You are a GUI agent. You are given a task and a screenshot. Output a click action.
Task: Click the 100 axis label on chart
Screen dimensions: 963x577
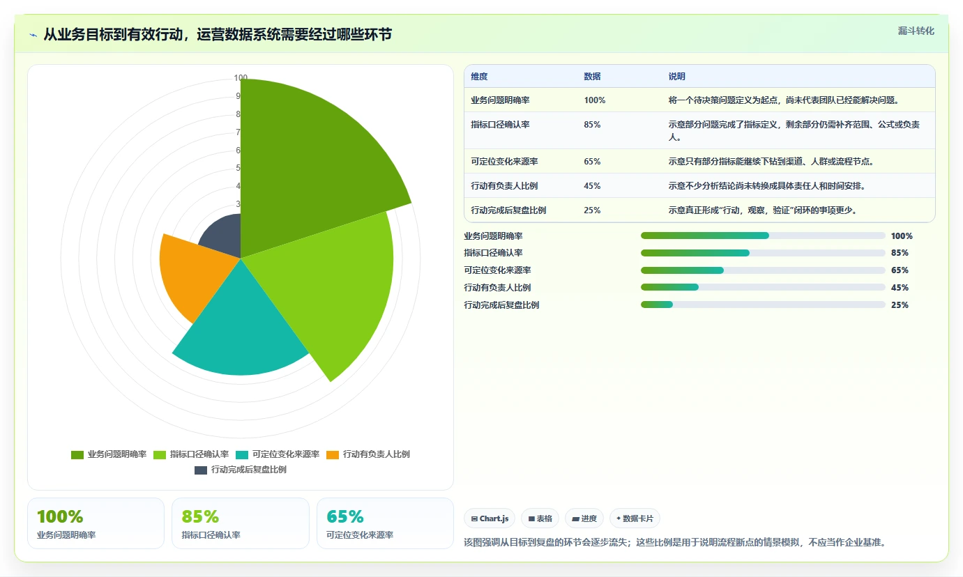point(241,78)
